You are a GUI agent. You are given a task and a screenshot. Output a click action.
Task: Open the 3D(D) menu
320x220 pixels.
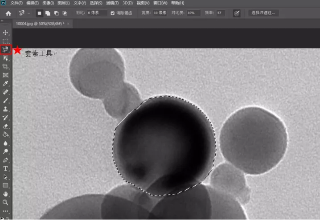[x=128, y=3]
